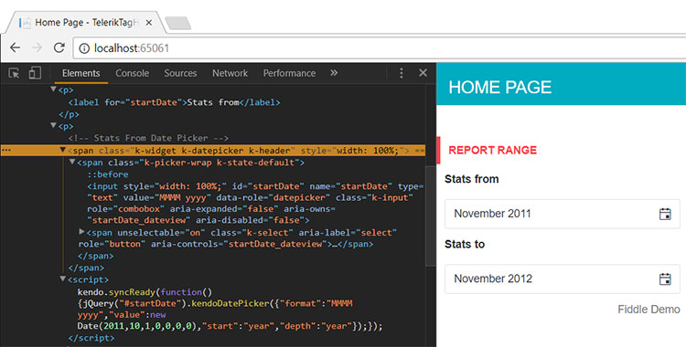Image resolution: width=686 pixels, height=347 pixels.
Task: Click the REPORT RANGE heading
Action: 493,150
